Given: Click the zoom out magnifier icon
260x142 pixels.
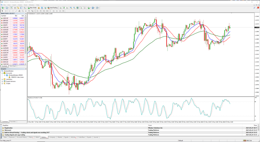Looking at the screenshot, I should pyautogui.click(x=74, y=8).
